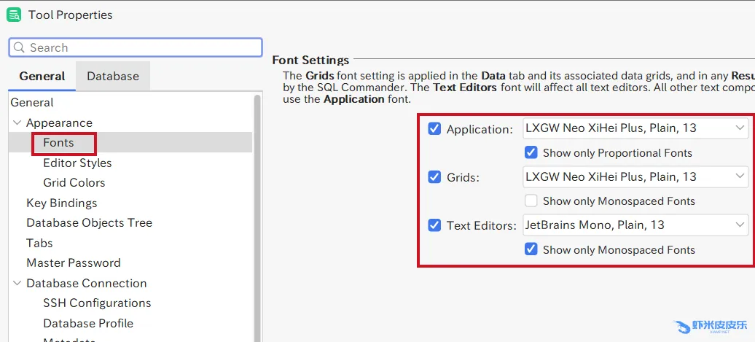Collapse the Database Connection tree node
Image resolution: width=755 pixels, height=342 pixels.
coord(17,284)
